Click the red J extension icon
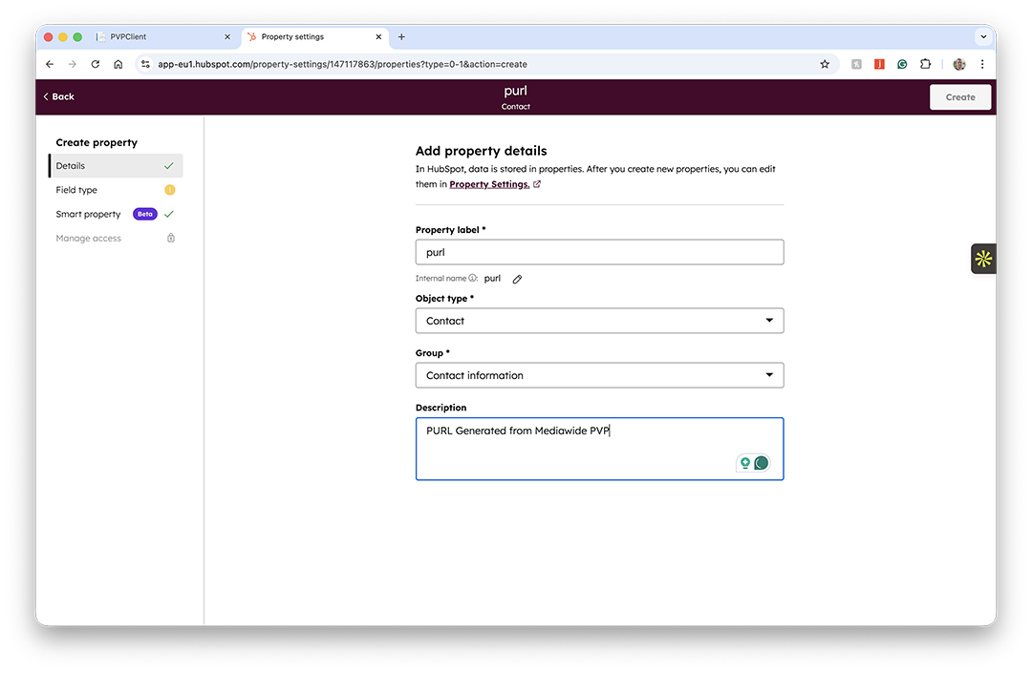Image resolution: width=1032 pixels, height=673 pixels. (x=879, y=64)
